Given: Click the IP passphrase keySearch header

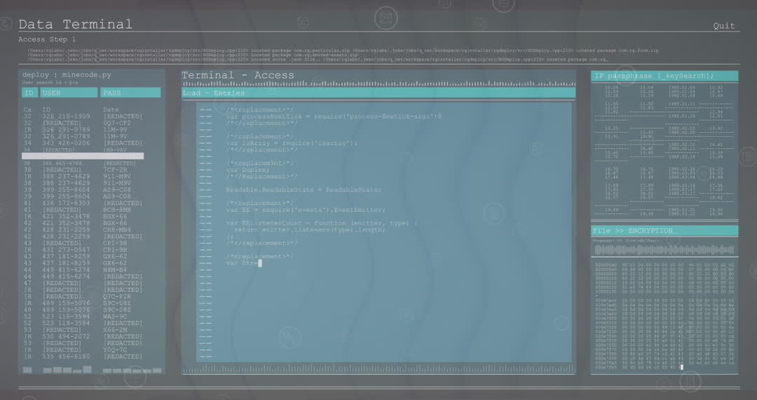Looking at the screenshot, I should point(664,76).
